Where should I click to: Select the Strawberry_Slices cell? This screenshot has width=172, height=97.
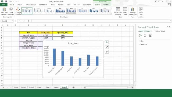pos(28,48)
